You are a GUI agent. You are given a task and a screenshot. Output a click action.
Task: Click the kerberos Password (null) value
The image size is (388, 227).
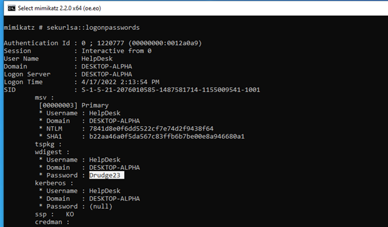101,206
